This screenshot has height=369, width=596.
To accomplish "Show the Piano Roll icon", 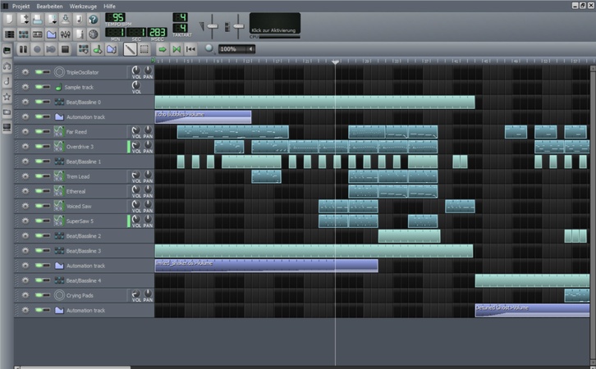I will [37, 34].
